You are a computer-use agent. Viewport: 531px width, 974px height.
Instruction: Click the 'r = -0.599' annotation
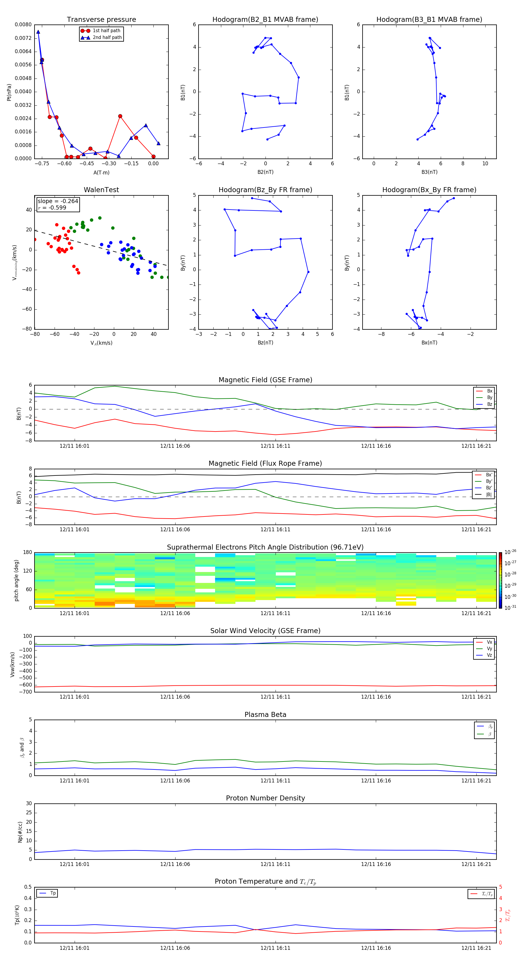tap(52, 207)
